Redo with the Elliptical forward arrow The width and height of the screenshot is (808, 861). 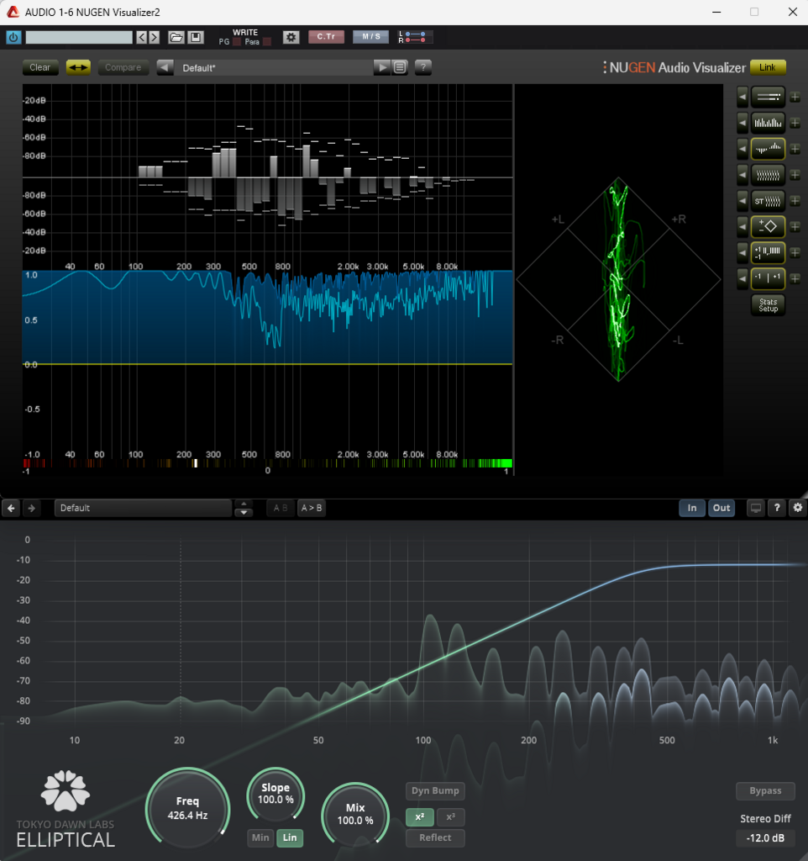tap(32, 508)
